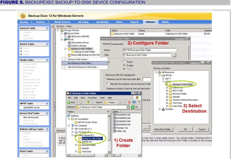Viewport: 231px width, 159px height.
Task: Check Allocate the maximum size for backup-to-disk
Action: point(108,84)
